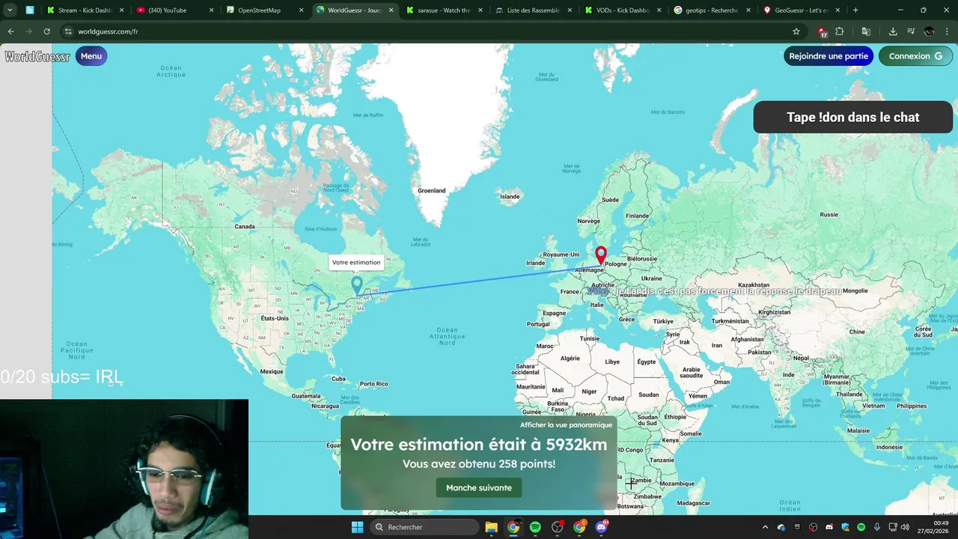Click the Russie label on the map
This screenshot has width=958, height=539.
pyautogui.click(x=829, y=215)
